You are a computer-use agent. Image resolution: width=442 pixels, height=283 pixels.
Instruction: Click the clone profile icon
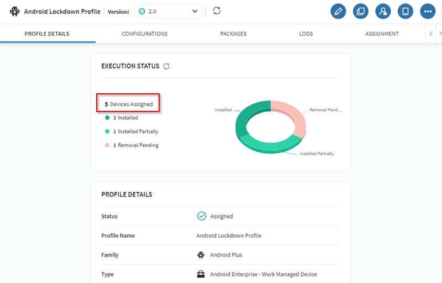point(360,11)
